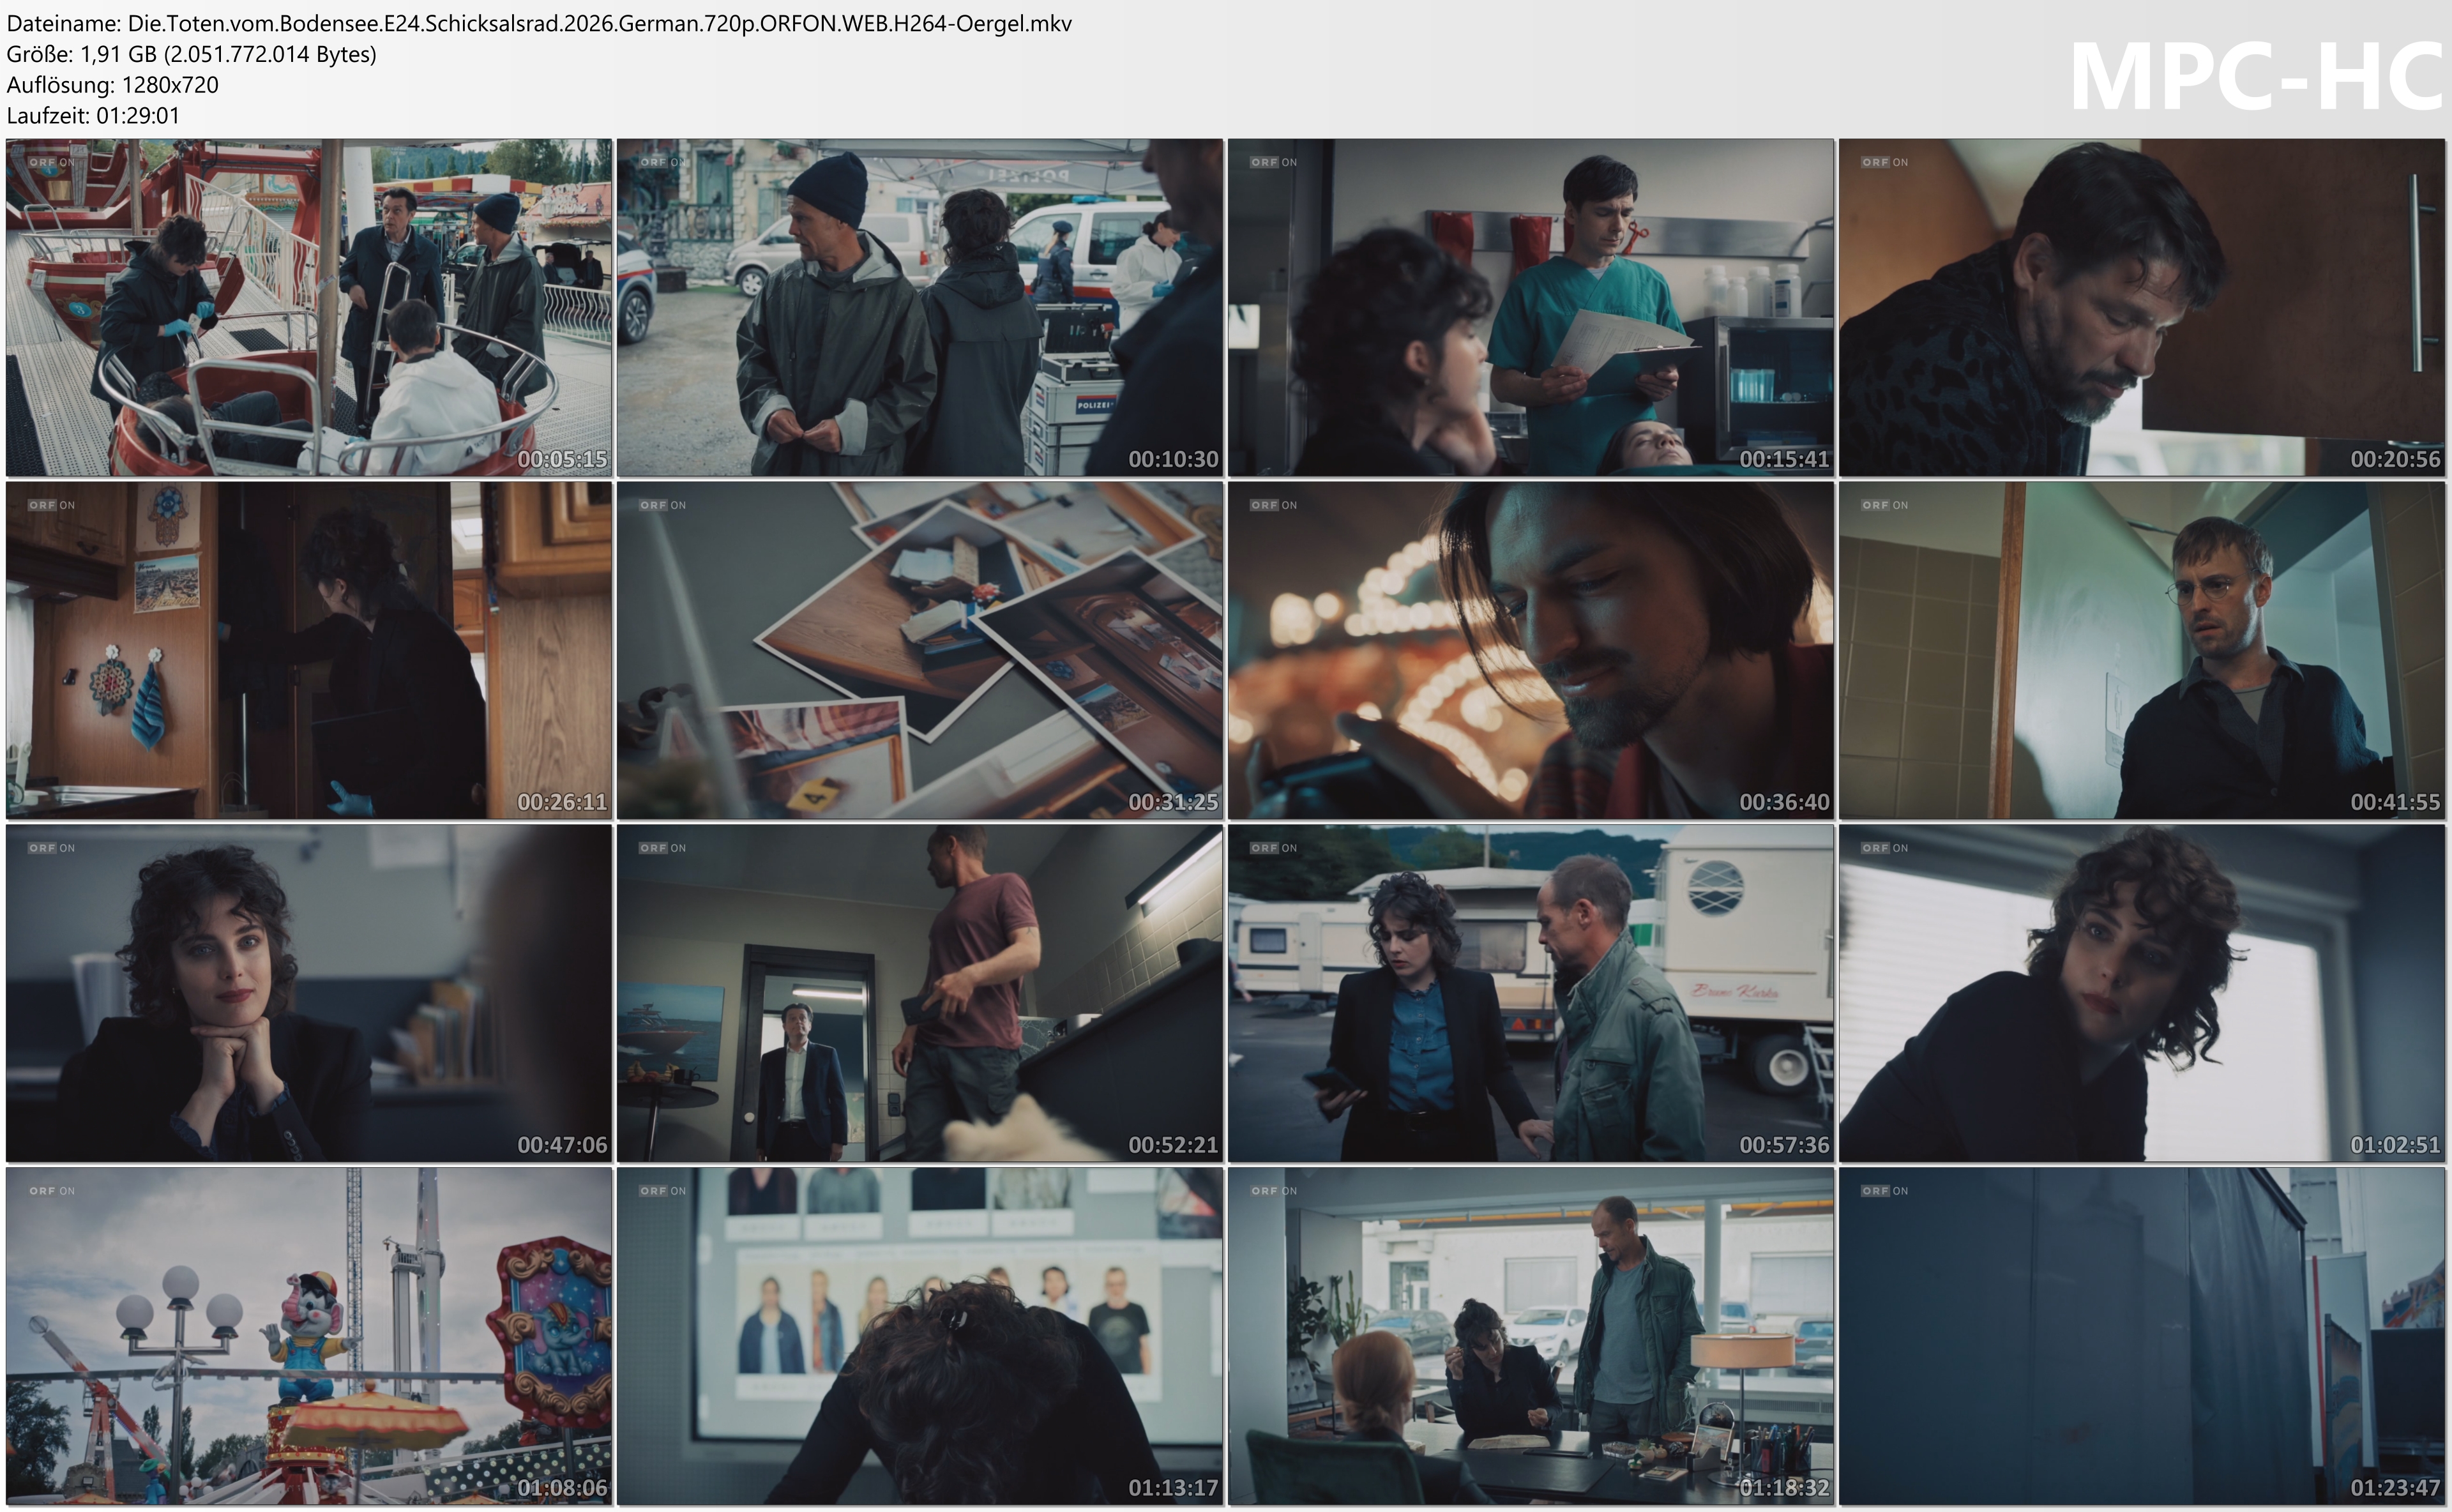This screenshot has height=1512, width=2452.
Task: Select the 00:26:11 caravan interior thumbnail
Action: point(308,650)
